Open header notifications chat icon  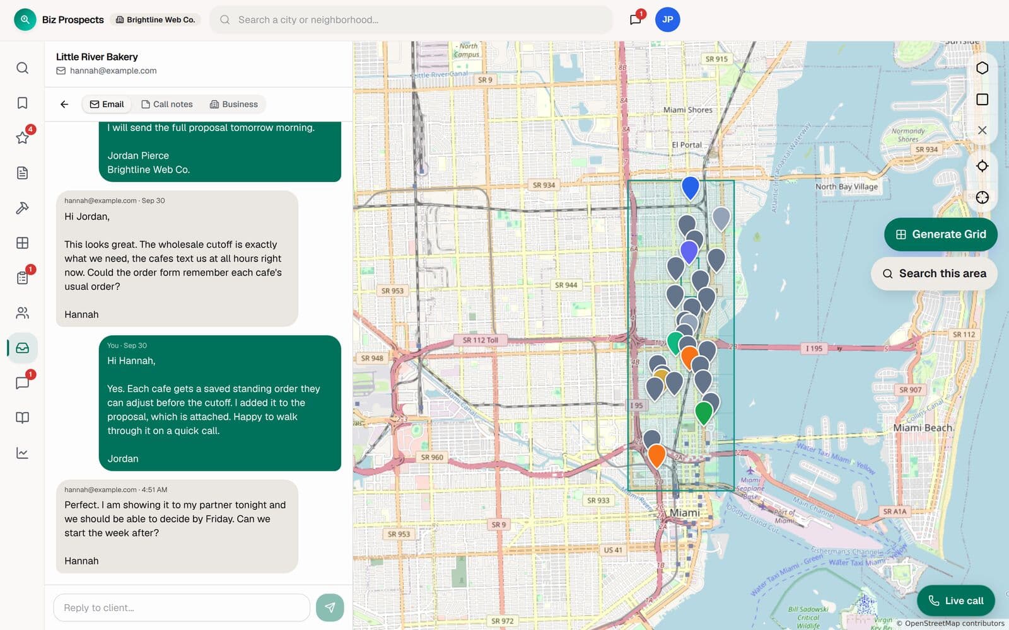point(636,20)
